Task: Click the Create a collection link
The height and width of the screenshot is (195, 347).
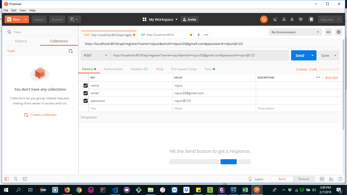Action: point(43,115)
